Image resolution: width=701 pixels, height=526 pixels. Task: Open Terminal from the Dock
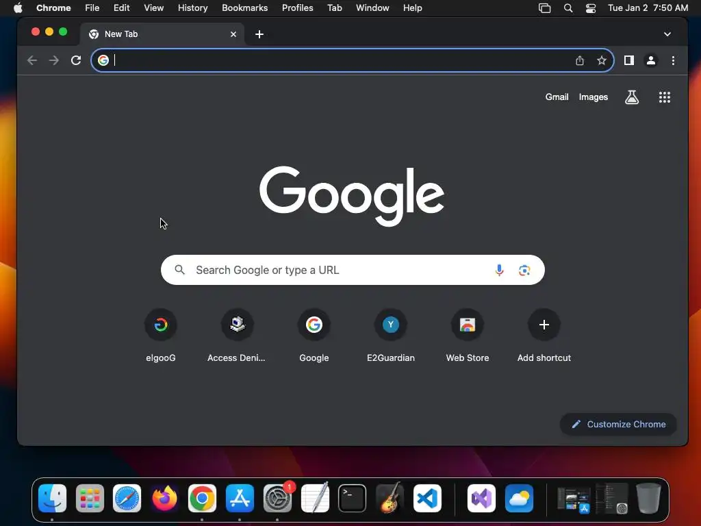353,499
